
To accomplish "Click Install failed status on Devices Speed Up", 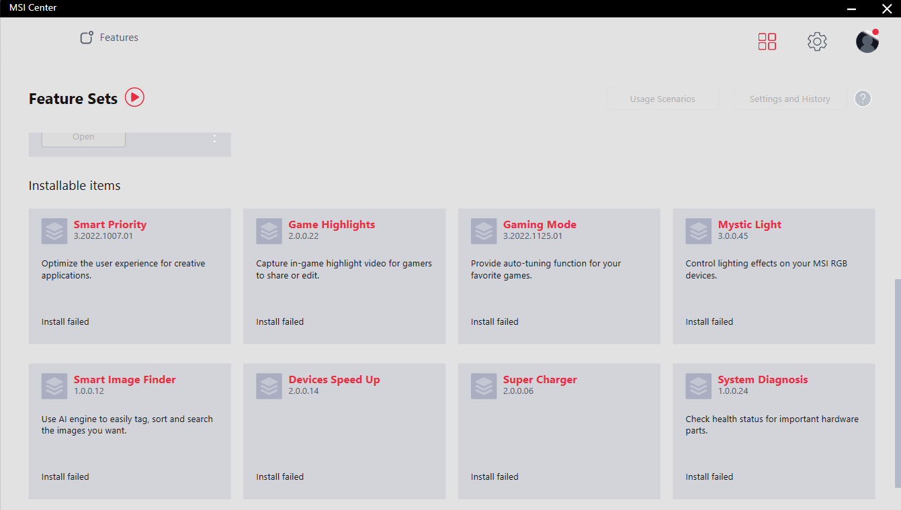I will coord(280,477).
